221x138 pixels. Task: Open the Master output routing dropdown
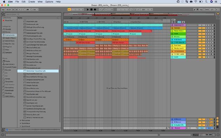coord(192,128)
